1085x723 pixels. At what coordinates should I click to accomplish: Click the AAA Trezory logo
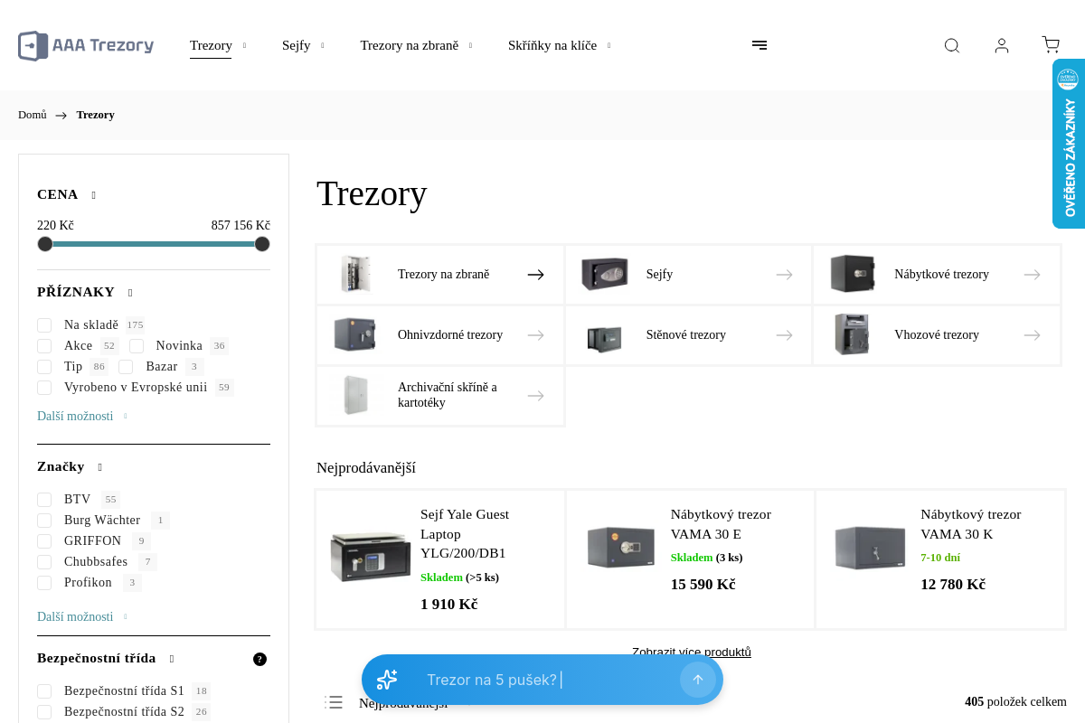tap(86, 46)
